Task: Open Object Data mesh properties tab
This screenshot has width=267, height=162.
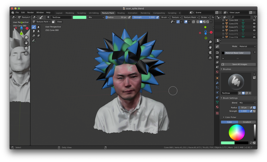Action: (217, 102)
